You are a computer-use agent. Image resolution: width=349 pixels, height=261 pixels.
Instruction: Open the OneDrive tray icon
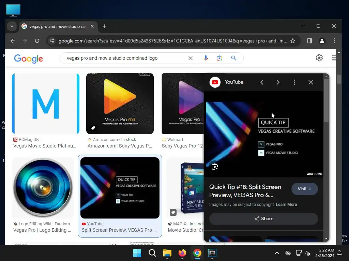click(x=288, y=253)
